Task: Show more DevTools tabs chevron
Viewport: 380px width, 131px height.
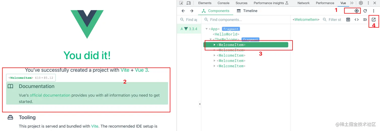Action: [x=352, y=3]
